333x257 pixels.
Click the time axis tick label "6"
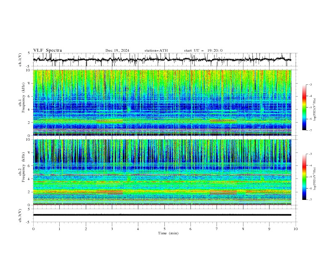190,229
